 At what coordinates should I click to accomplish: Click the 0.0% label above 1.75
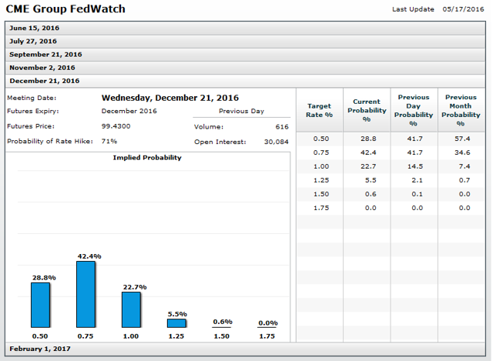tap(268, 323)
